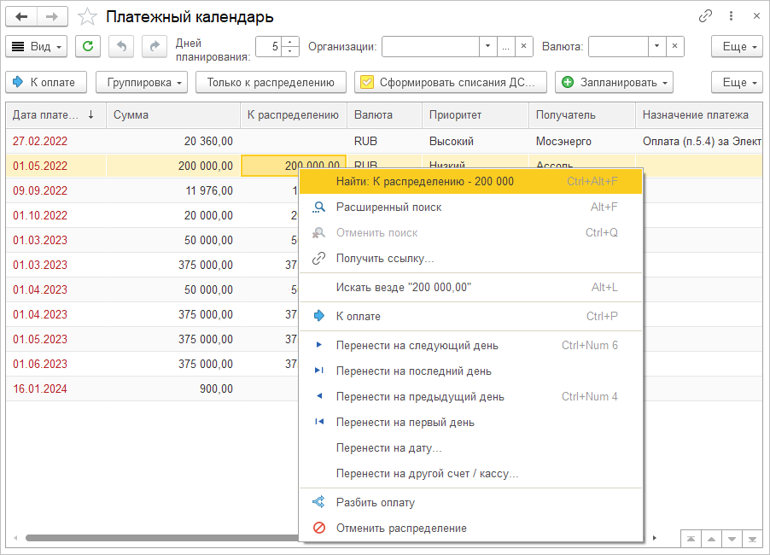Expand the Группировка dropdown
The height and width of the screenshot is (555, 770).
click(x=142, y=82)
